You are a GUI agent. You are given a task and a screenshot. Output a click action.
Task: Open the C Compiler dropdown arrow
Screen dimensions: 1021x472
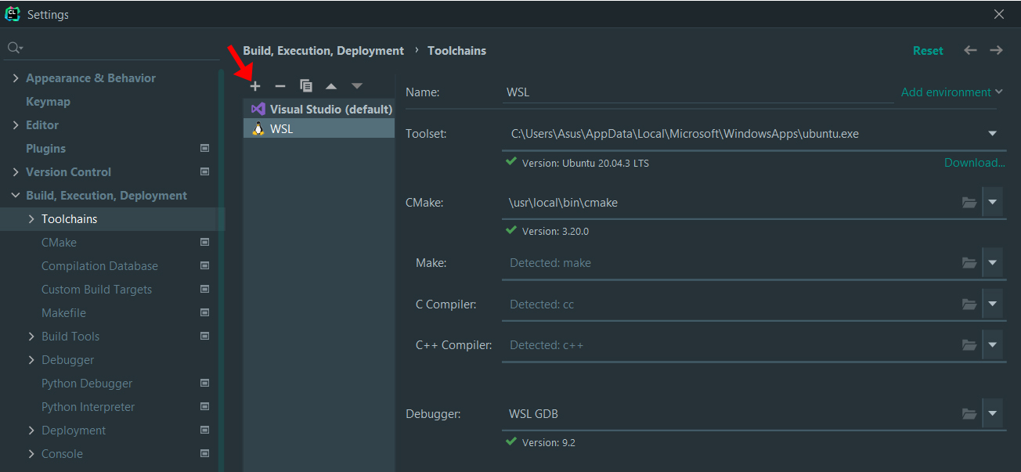tap(993, 304)
